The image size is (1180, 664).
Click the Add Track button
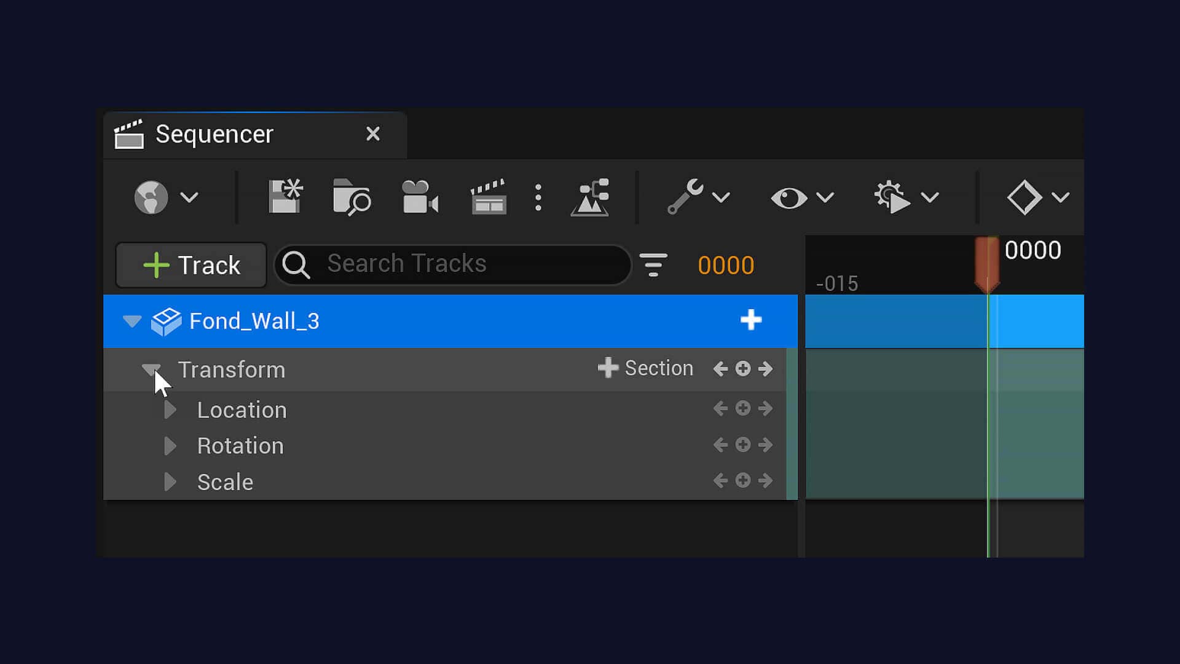click(x=192, y=266)
